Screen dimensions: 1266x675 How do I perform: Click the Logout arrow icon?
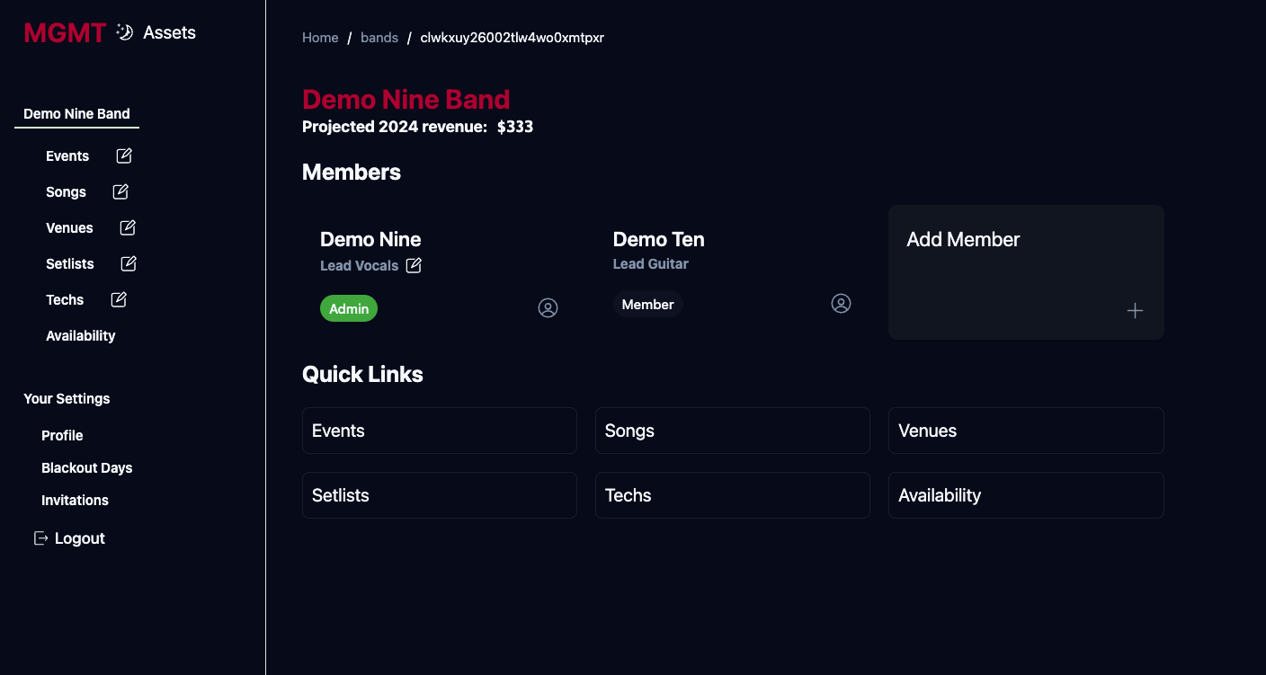point(40,538)
